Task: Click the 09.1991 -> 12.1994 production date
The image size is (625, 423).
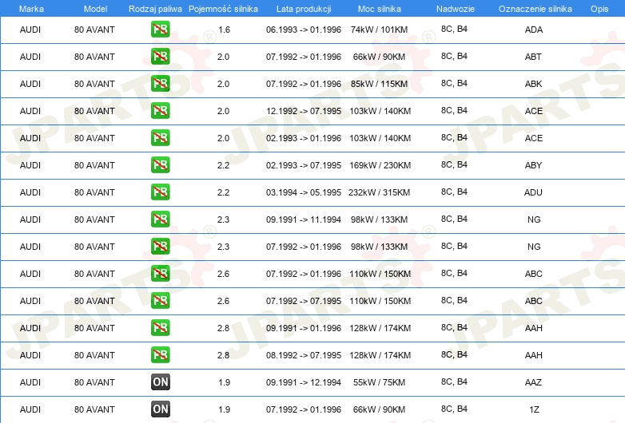Action: tap(304, 382)
